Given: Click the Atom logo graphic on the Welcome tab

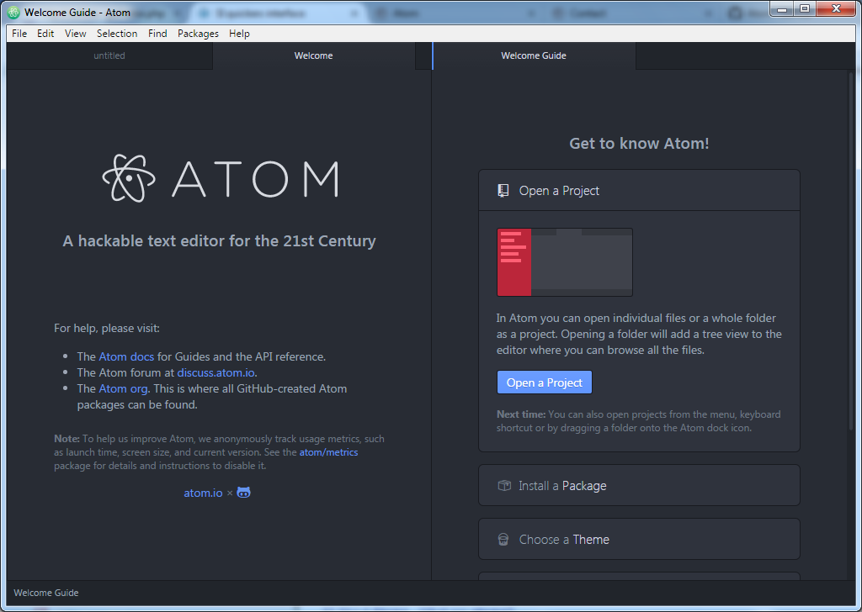Looking at the screenshot, I should (x=128, y=178).
